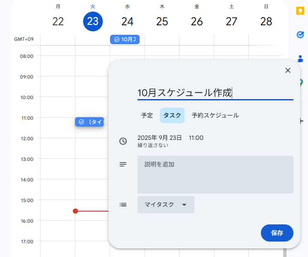
Task: Click the 説明を追加 description box
Action: tap(215, 174)
